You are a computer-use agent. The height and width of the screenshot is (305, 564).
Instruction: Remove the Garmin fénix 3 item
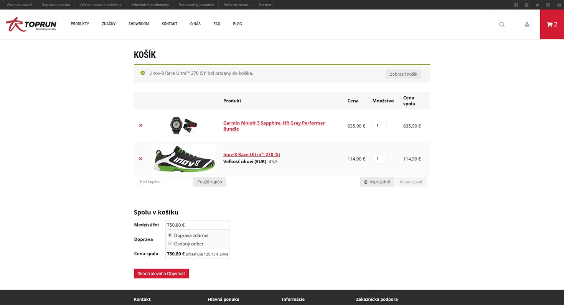141,126
